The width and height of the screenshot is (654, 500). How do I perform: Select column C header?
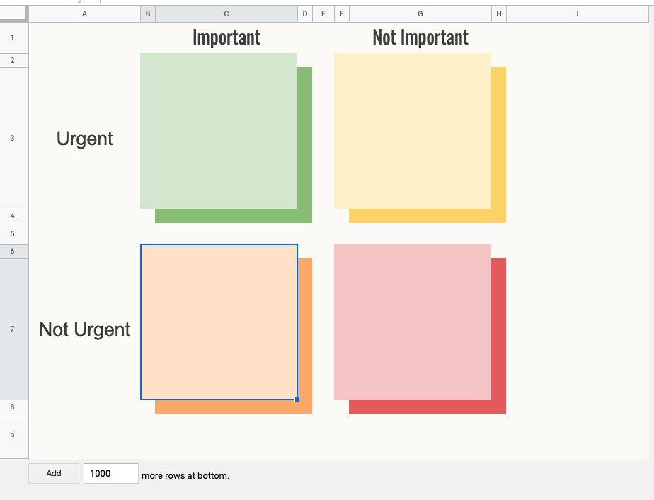pos(226,13)
